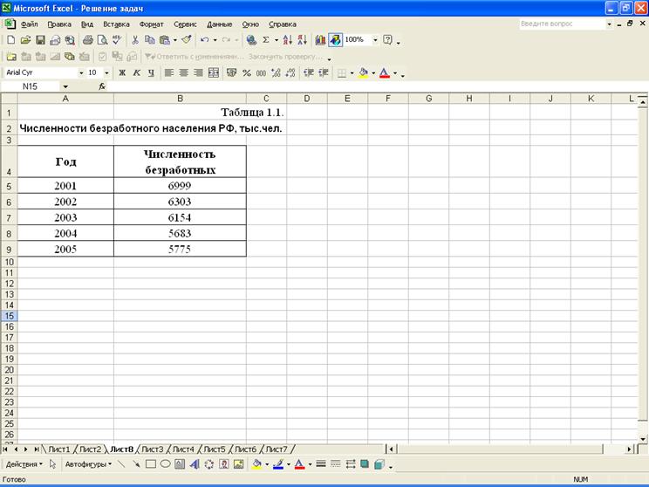The image size is (649, 487).
Task: Click the AutoSum sigma button
Action: click(266, 40)
